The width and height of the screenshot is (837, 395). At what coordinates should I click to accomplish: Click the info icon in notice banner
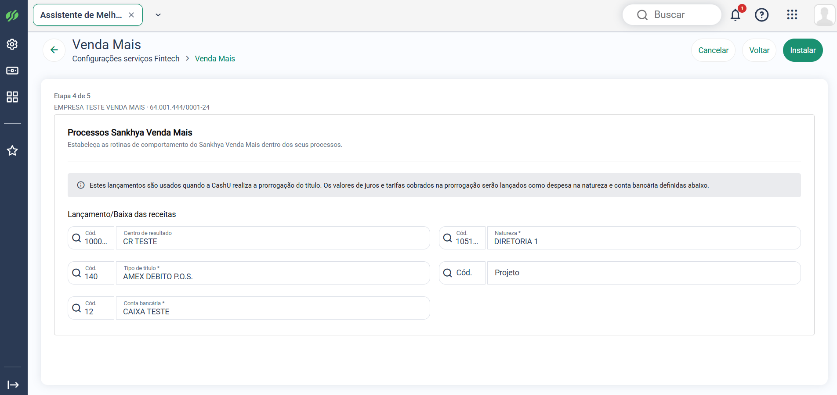click(x=81, y=185)
